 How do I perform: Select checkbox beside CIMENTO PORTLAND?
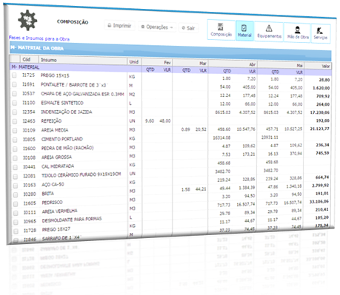pos(15,140)
